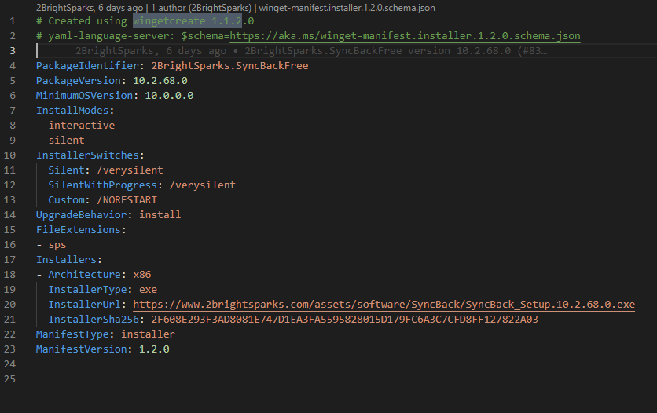This screenshot has height=413, width=657.
Task: Click the InstallerSha256 key
Action: 94,320
